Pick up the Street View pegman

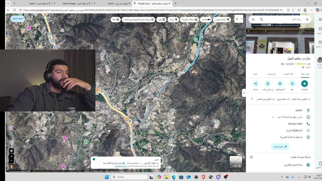[11, 166]
